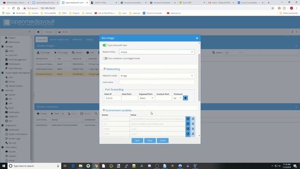
Task: Cancel the Run image dialog
Action: 163,140
